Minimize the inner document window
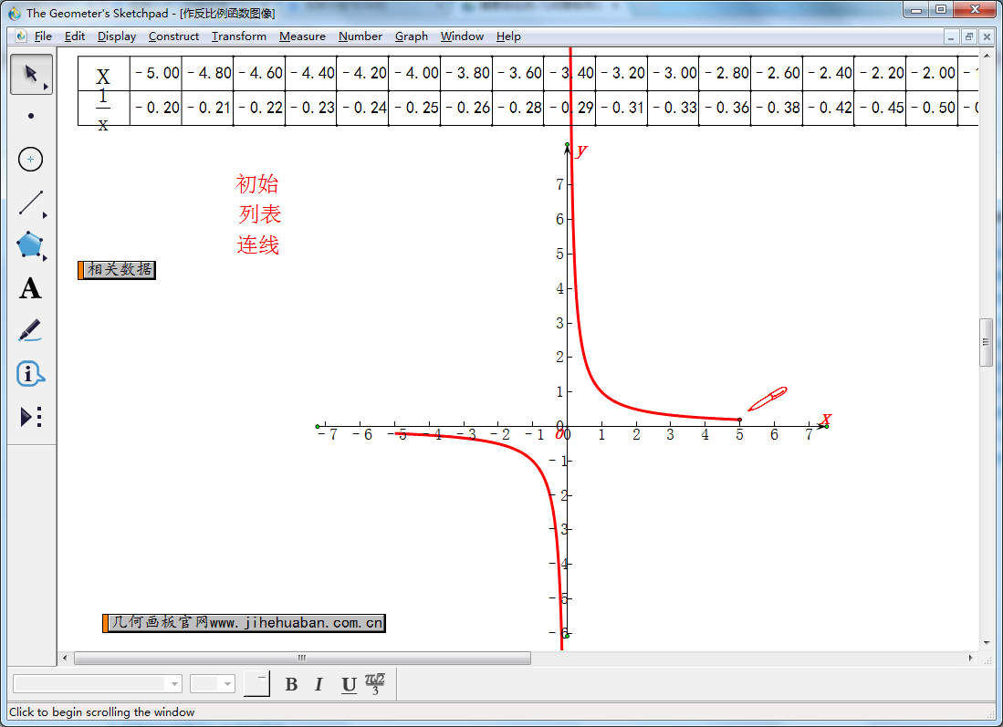The height and width of the screenshot is (727, 1003). coord(951,37)
